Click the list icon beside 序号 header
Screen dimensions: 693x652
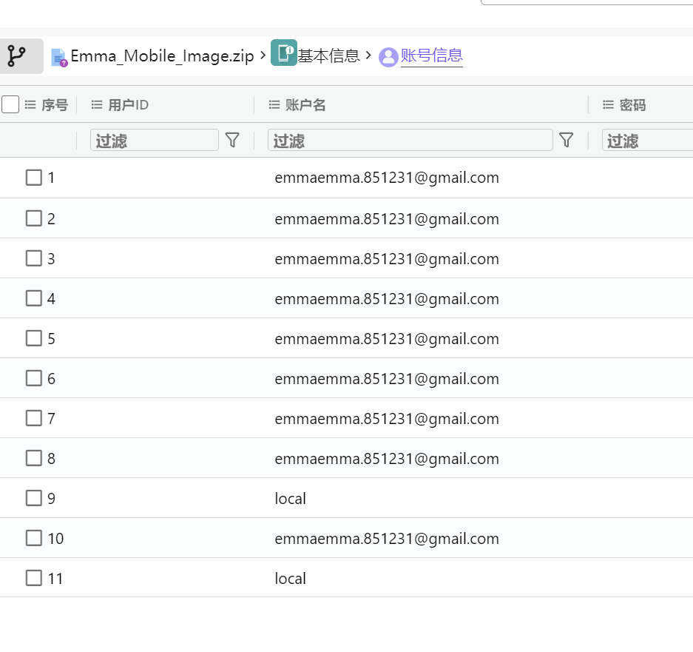pos(30,104)
